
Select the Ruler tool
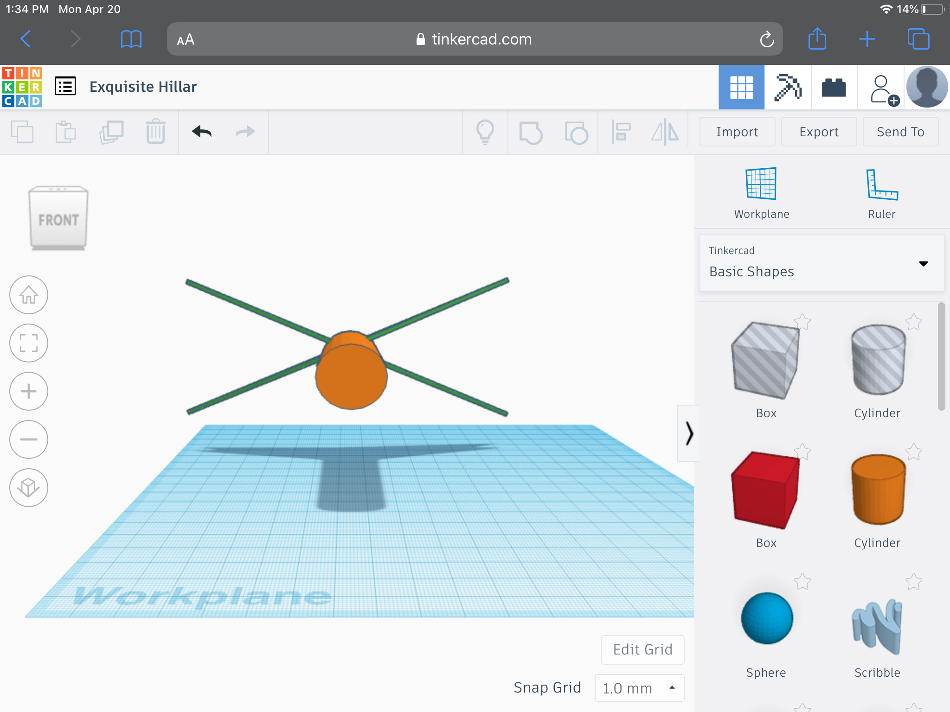click(x=882, y=193)
